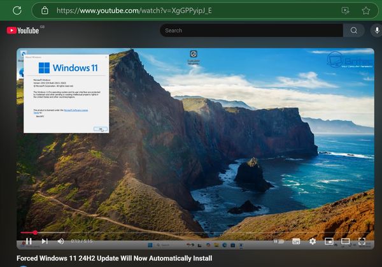This screenshot has height=267, width=382.
Task: Select the YouTube URL in the address bar
Action: tap(134, 11)
